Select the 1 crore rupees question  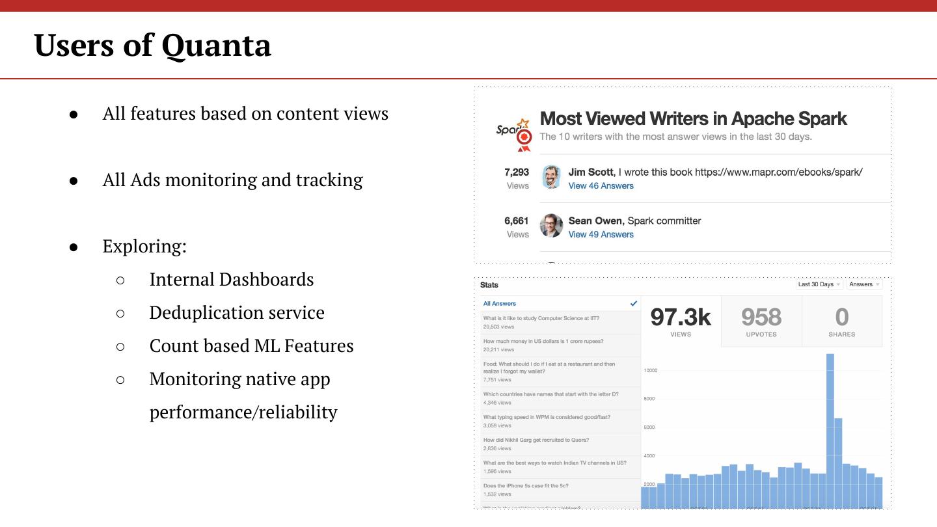coord(560,345)
